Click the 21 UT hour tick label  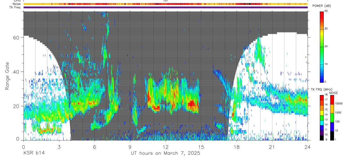pos(272,147)
